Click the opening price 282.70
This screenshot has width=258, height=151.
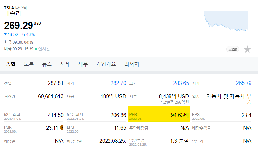point(118,83)
